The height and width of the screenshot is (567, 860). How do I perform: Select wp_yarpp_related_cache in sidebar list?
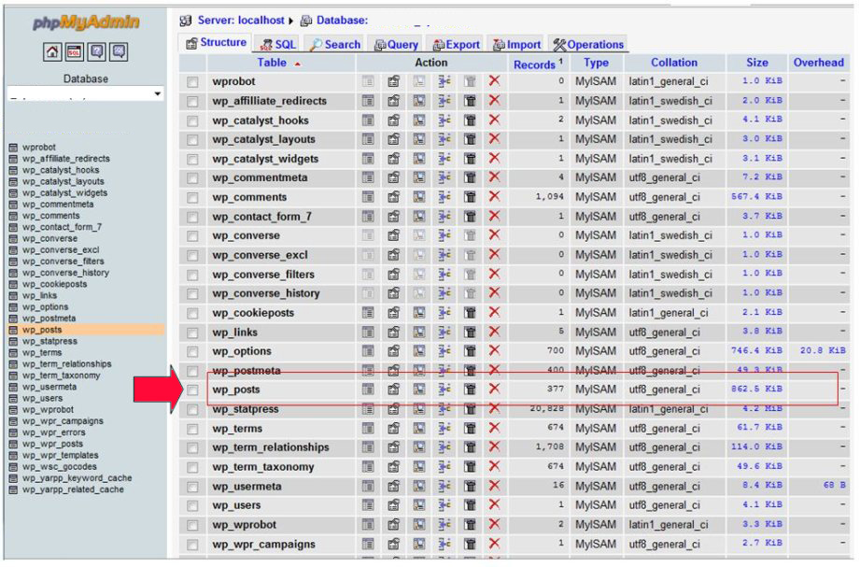(73, 489)
